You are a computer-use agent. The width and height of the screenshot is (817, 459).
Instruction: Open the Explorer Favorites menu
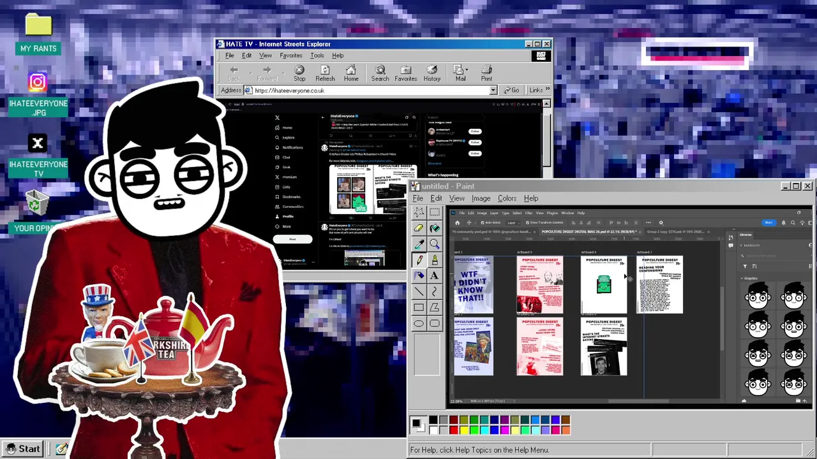290,55
